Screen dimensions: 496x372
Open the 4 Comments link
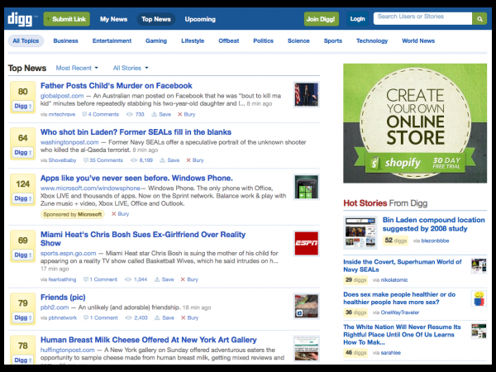point(100,114)
